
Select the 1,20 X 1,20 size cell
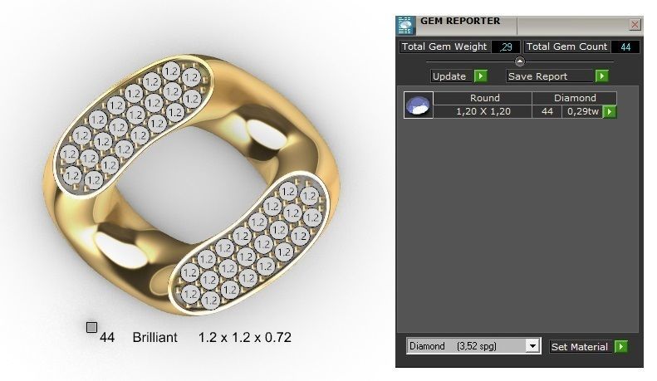tap(483, 111)
